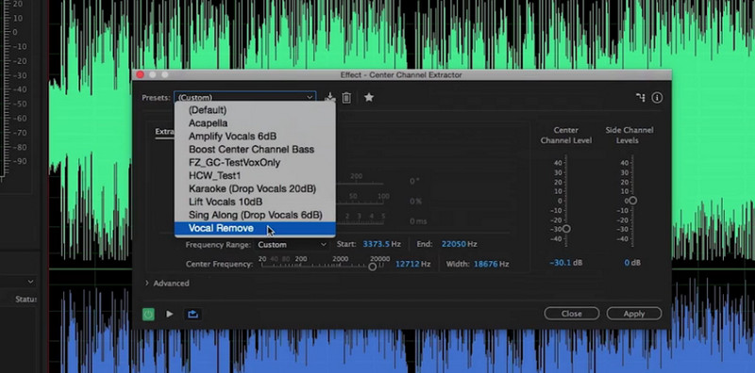Select Sing Along (Drop Vocals 6dB)
This screenshot has height=373, width=755.
(x=255, y=215)
